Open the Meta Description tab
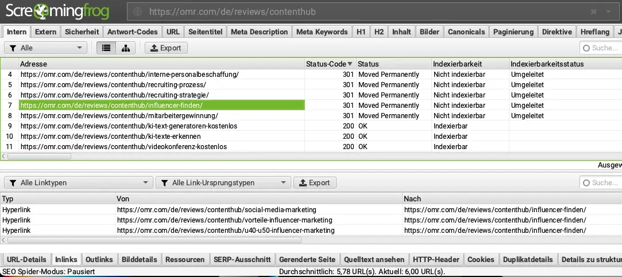The image size is (622, 277). pos(260,32)
